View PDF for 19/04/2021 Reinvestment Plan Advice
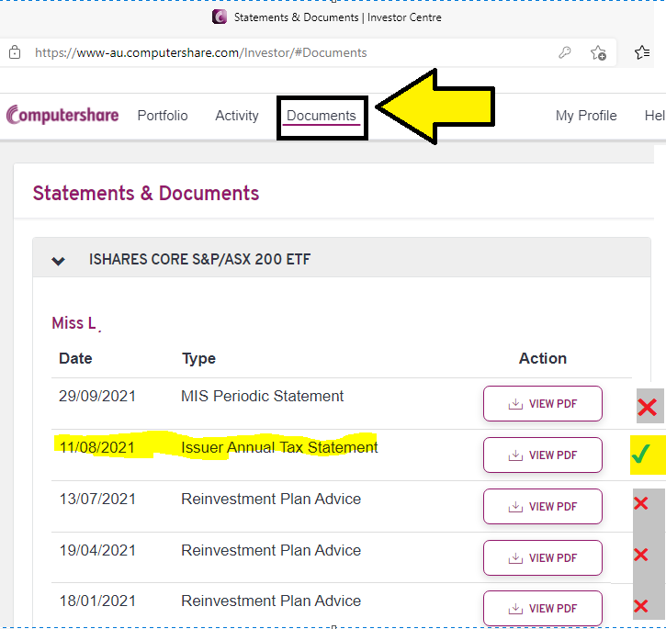This screenshot has height=629, width=666. point(542,557)
